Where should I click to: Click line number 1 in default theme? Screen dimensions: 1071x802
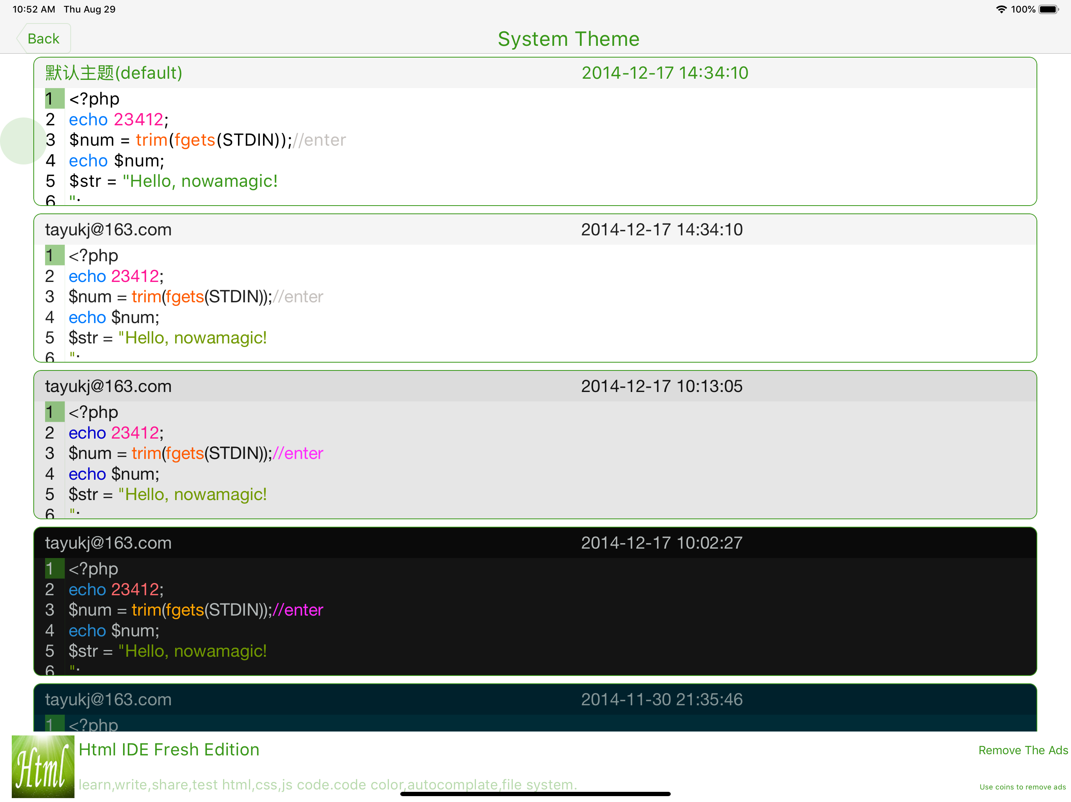tap(54, 99)
